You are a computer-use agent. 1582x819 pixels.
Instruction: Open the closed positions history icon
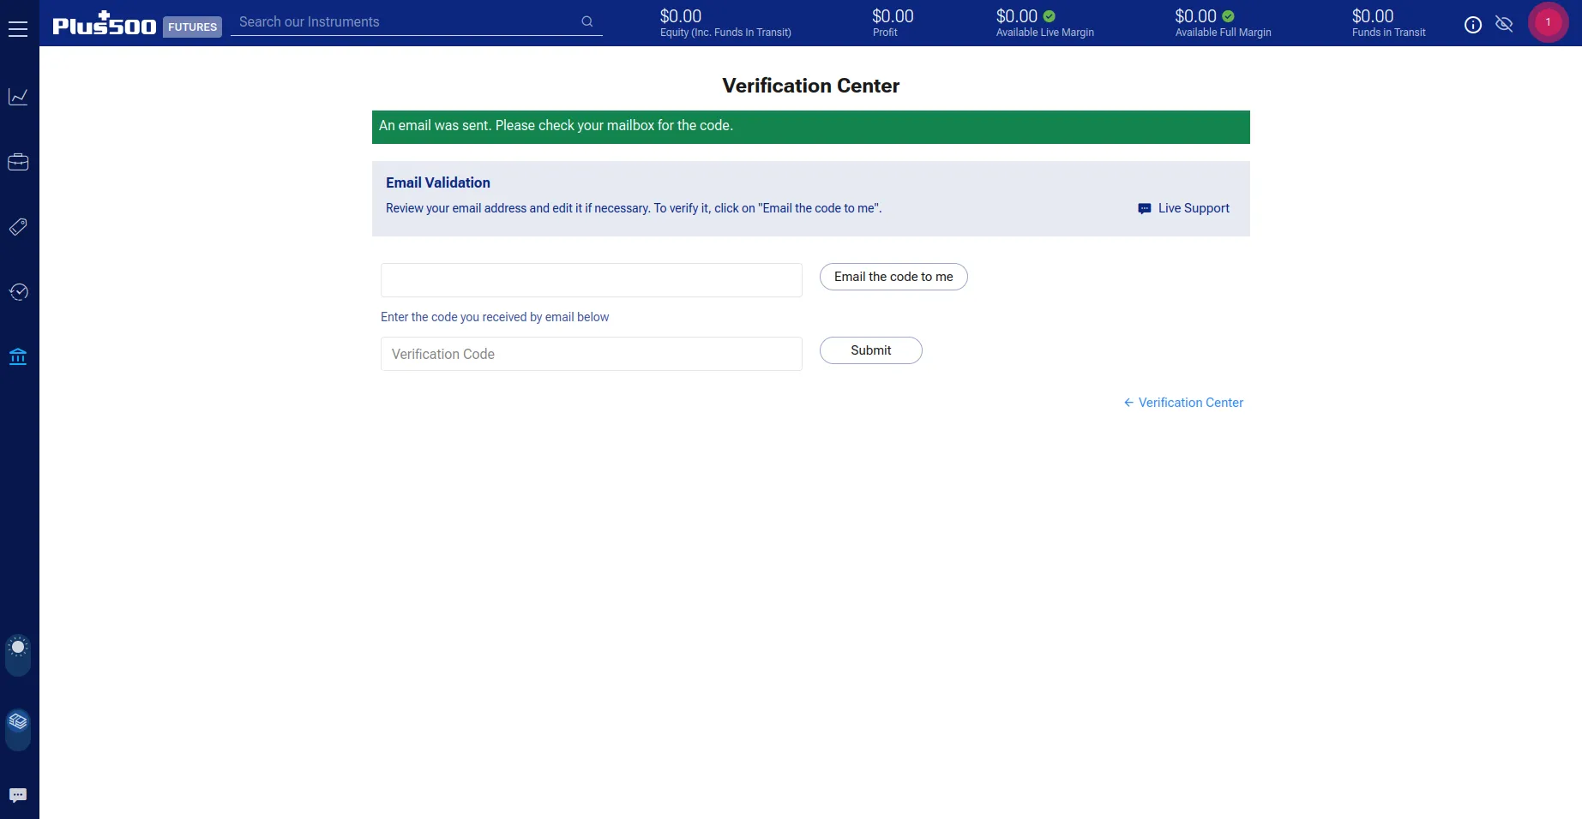[x=18, y=292]
